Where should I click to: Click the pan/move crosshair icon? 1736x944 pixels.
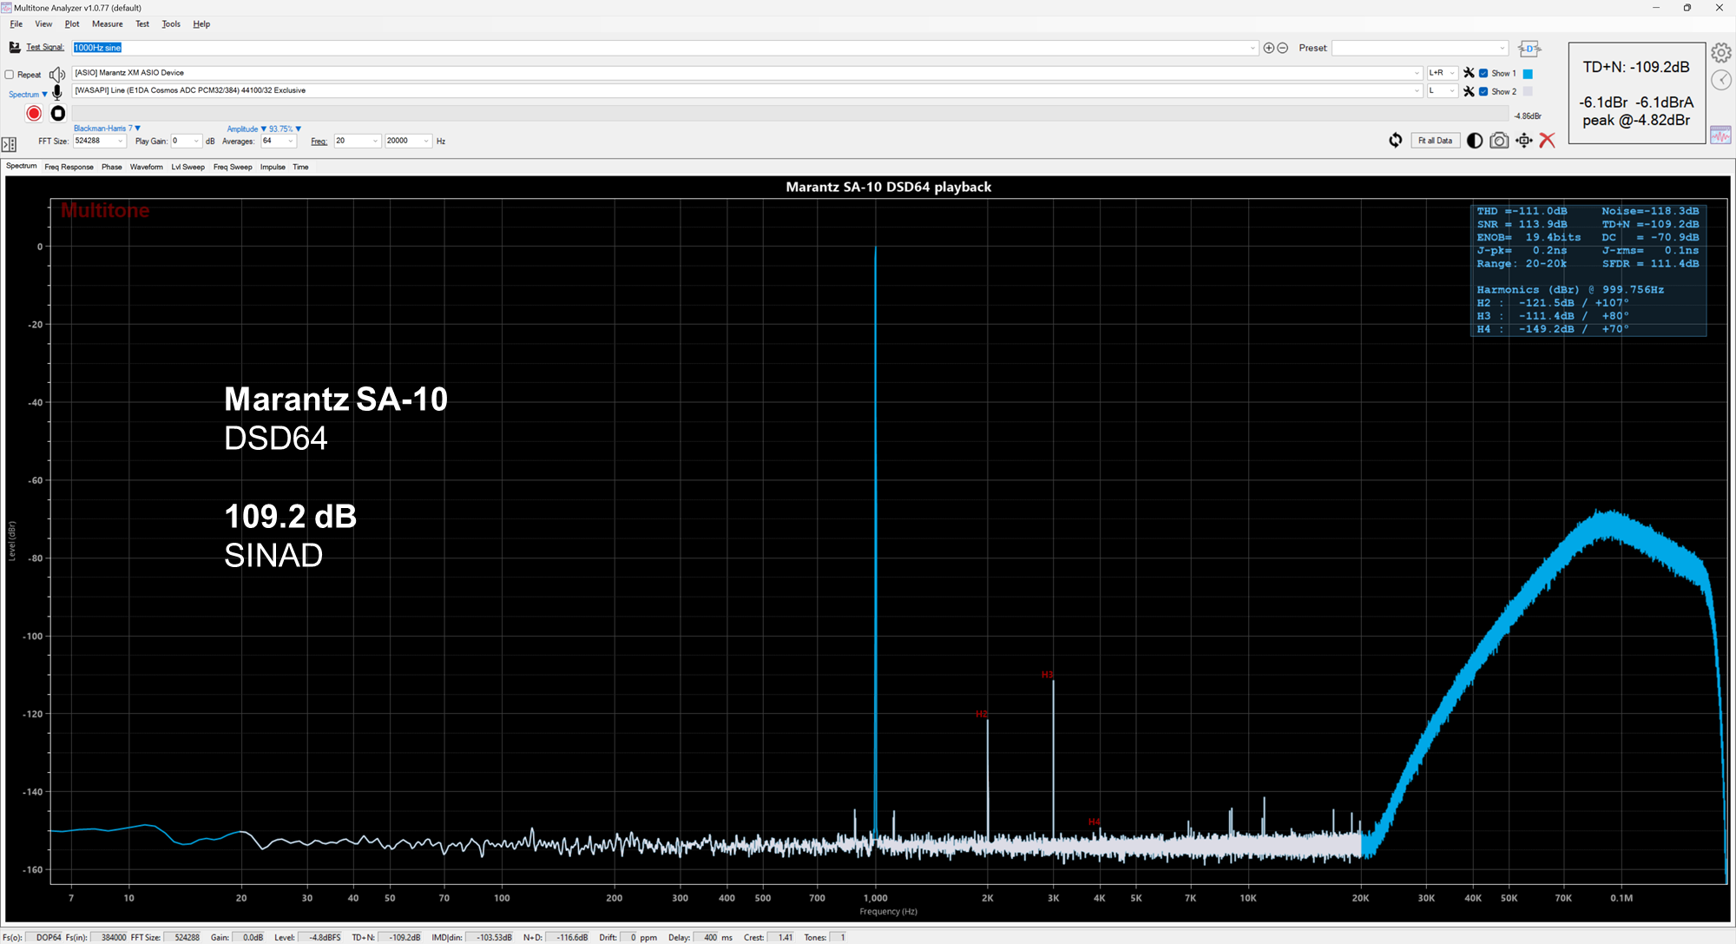click(1523, 140)
